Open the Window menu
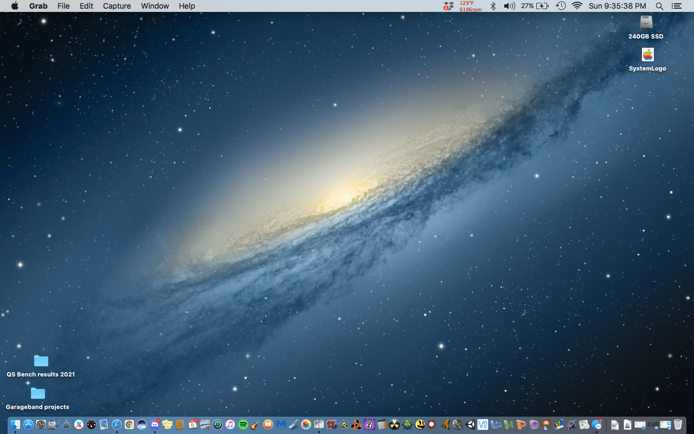This screenshot has height=434, width=694. point(155,6)
